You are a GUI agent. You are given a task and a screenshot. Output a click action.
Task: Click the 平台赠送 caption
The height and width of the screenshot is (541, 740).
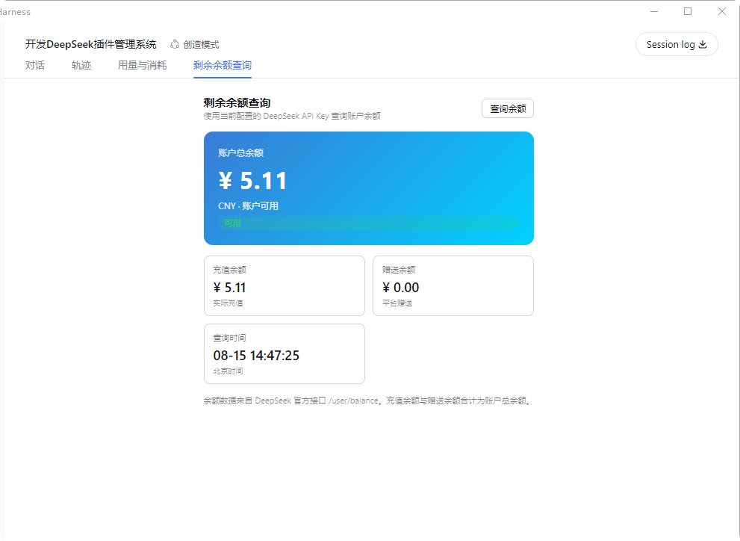397,303
